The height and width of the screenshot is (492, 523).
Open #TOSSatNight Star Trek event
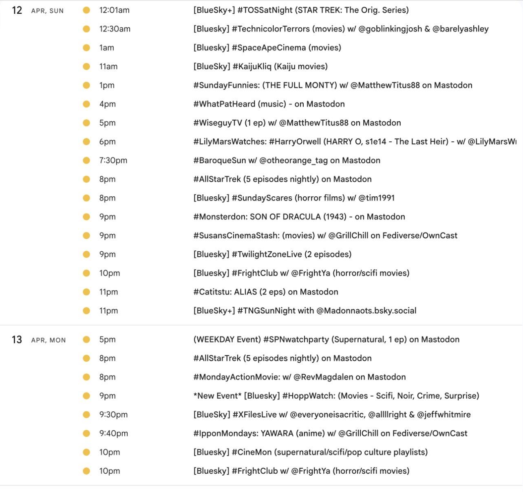(x=301, y=10)
